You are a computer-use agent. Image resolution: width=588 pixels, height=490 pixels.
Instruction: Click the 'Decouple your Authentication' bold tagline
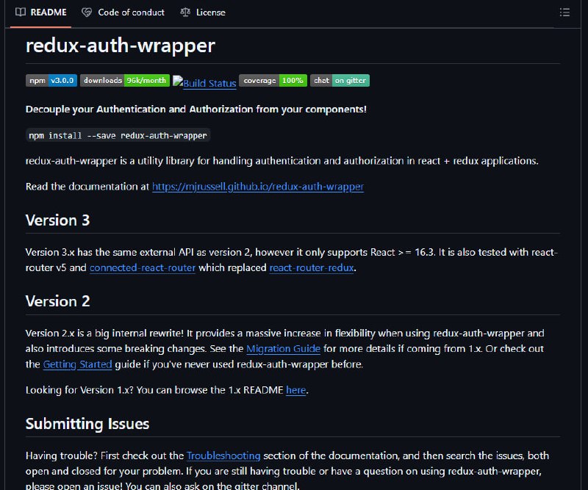click(x=196, y=109)
